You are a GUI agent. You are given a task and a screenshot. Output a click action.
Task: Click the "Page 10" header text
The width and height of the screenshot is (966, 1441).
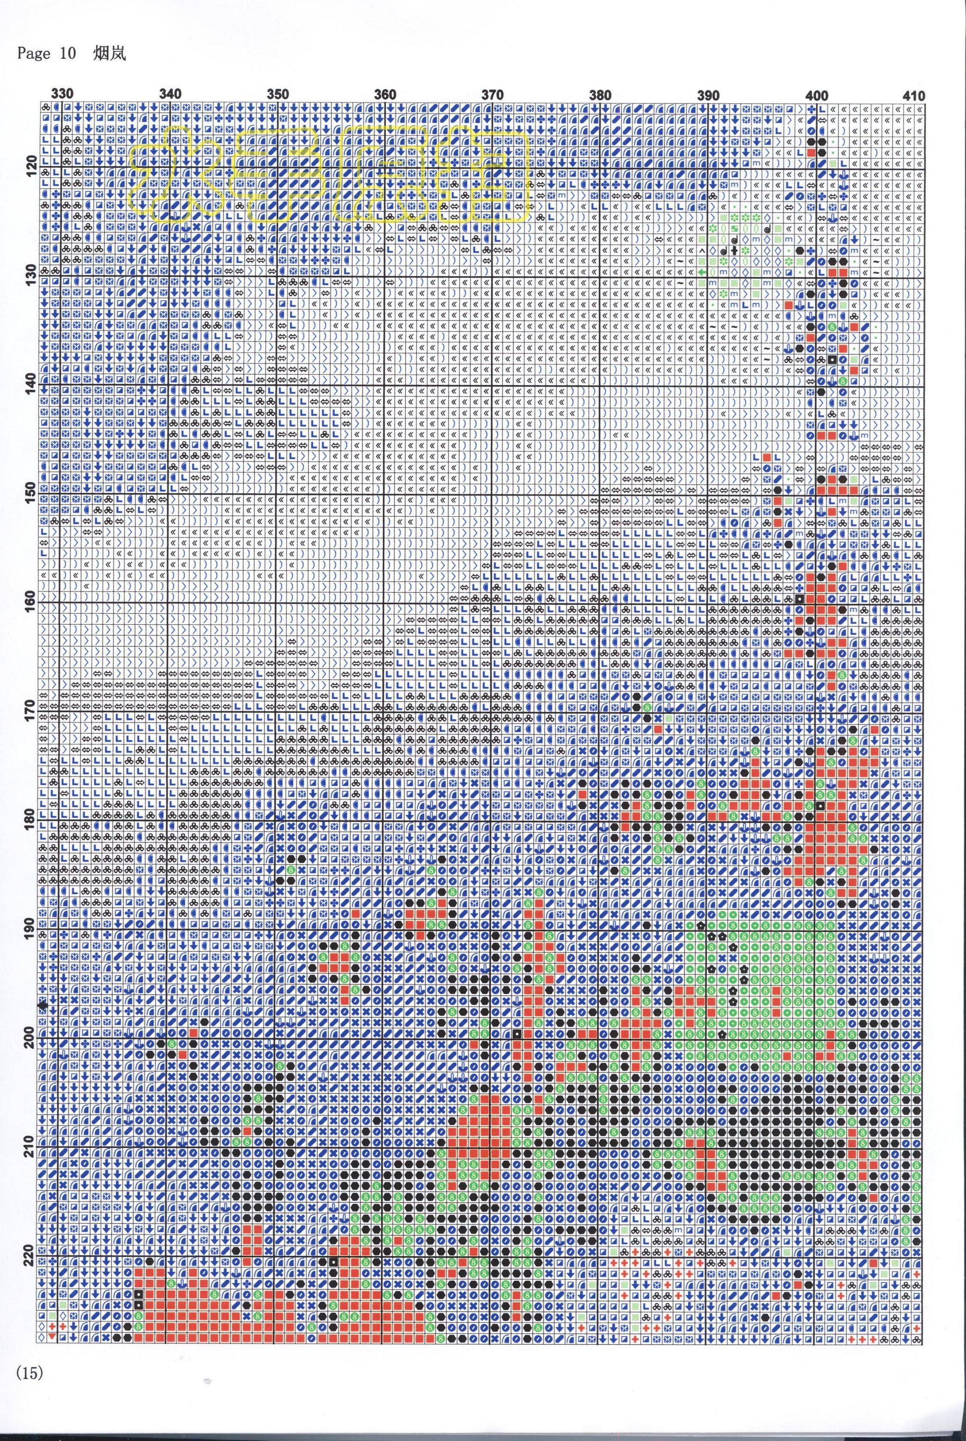[x=46, y=54]
